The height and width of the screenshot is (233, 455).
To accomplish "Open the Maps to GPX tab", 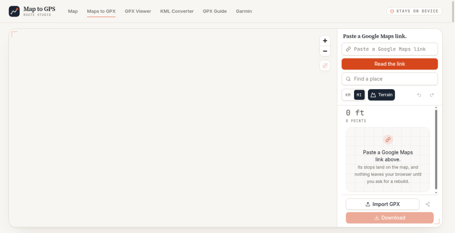I will point(101,11).
